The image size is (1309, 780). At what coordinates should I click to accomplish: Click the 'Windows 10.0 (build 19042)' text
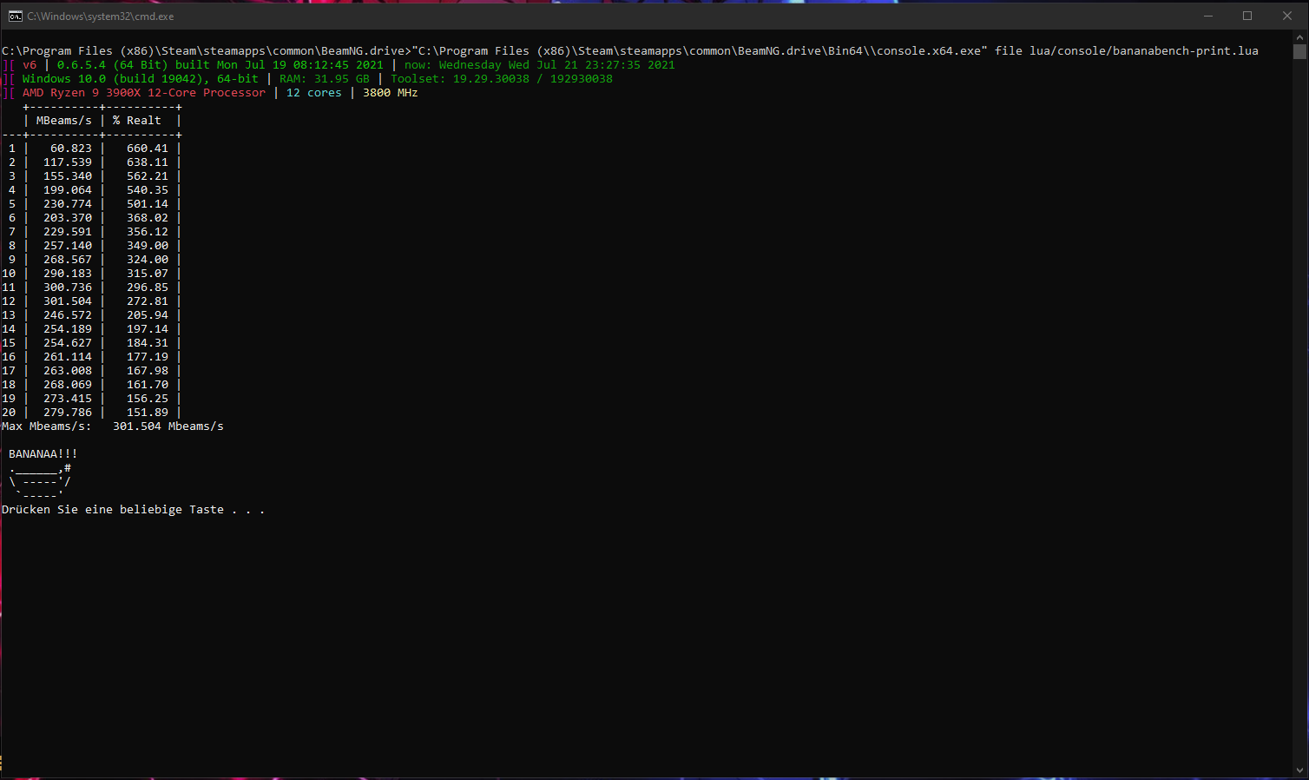[x=113, y=79]
